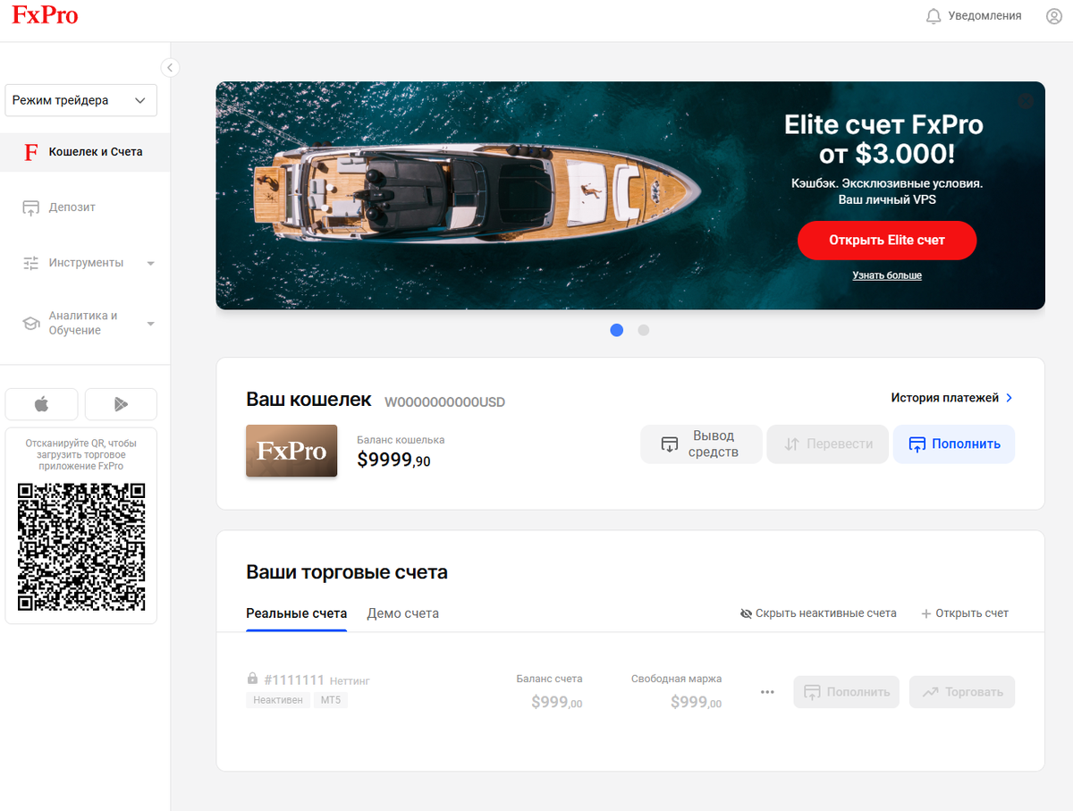Viewport: 1073px width, 811px height.
Task: Select the first banner slide dot
Action: [616, 330]
